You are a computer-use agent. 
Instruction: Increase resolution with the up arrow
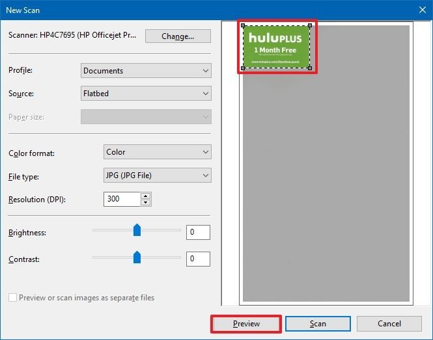(146, 196)
